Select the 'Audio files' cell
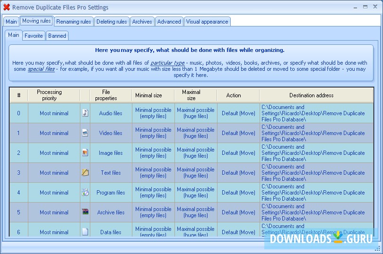This screenshot has width=383, height=254. point(111,113)
